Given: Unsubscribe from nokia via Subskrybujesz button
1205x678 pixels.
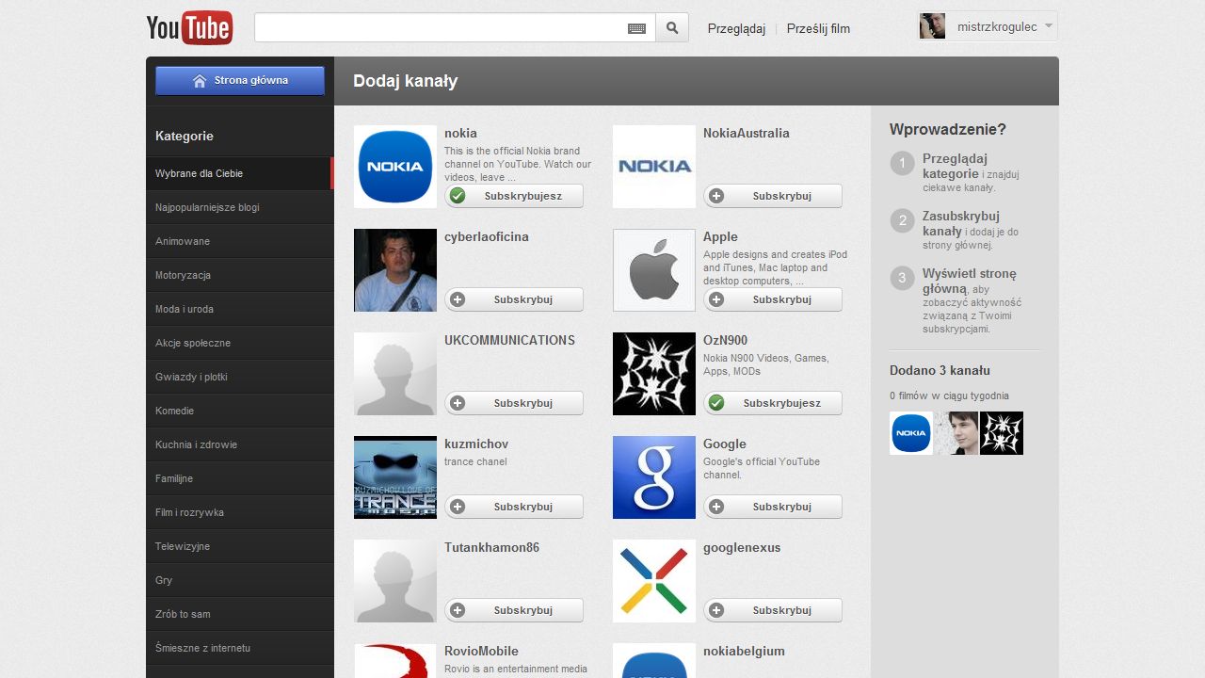Looking at the screenshot, I should 514,196.
